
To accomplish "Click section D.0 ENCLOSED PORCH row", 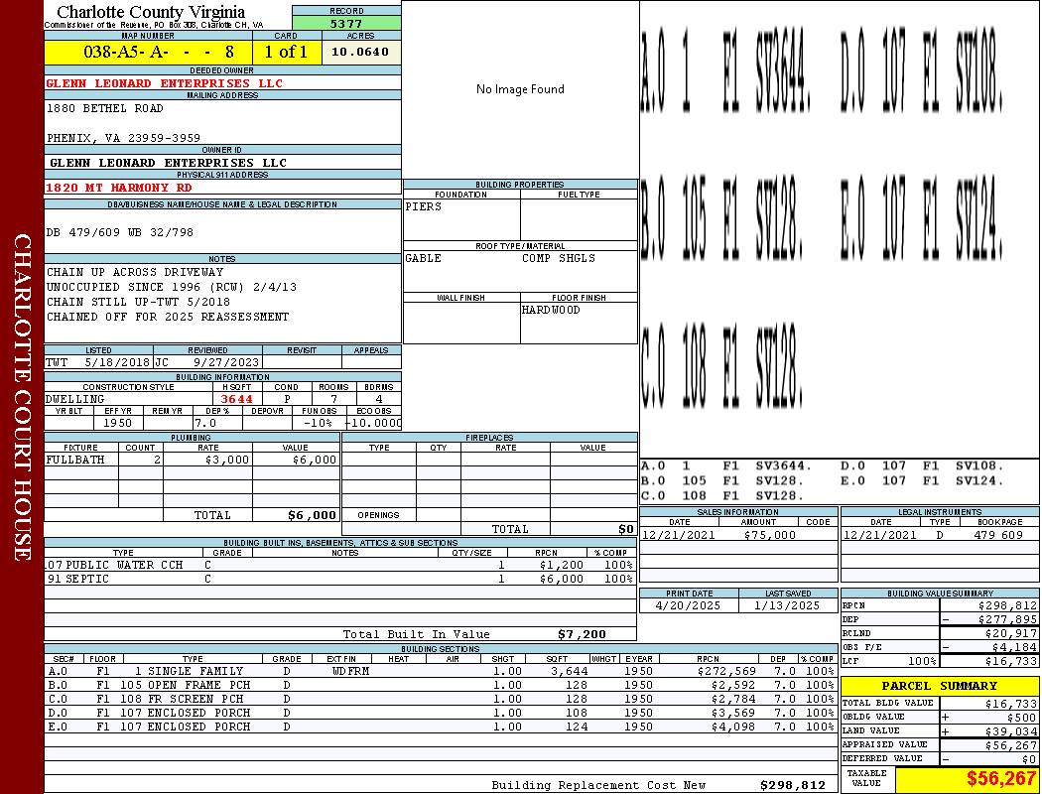I will 441,713.
